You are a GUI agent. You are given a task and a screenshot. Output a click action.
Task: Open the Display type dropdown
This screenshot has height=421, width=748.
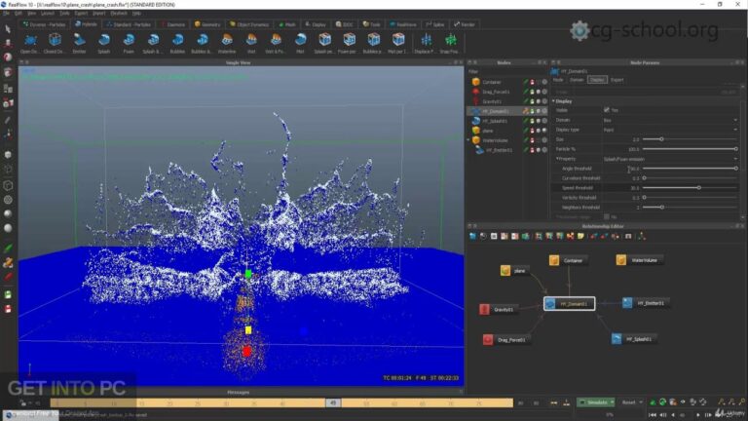(x=670, y=130)
